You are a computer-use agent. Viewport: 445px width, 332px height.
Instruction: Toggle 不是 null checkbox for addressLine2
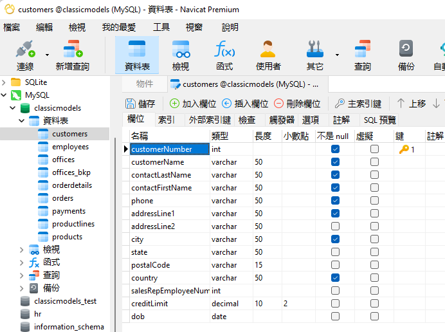point(335,226)
